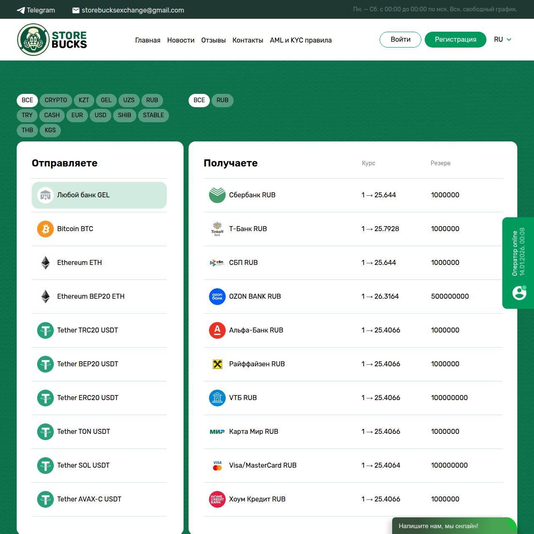Filter send currencies by CRYPTO
Image resolution: width=534 pixels, height=534 pixels.
point(56,101)
